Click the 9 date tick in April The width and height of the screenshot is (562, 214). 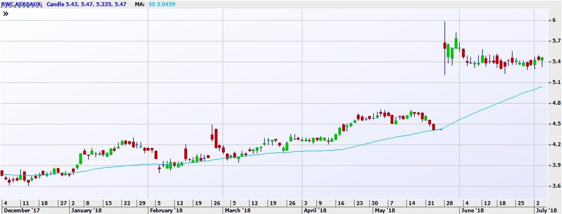click(x=321, y=203)
